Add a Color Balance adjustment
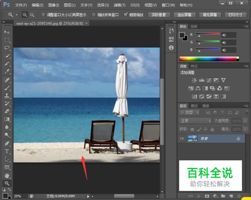 point(198,88)
